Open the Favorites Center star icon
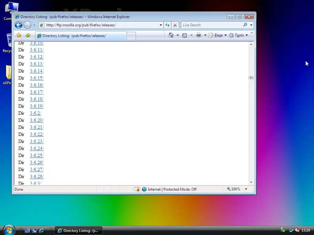The width and height of the screenshot is (314, 235). [19, 35]
